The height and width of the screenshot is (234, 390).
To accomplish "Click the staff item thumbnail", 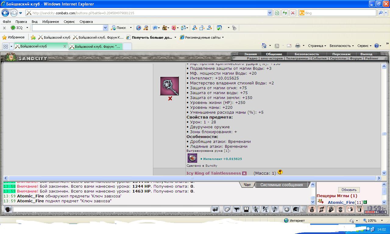I will (x=169, y=86).
